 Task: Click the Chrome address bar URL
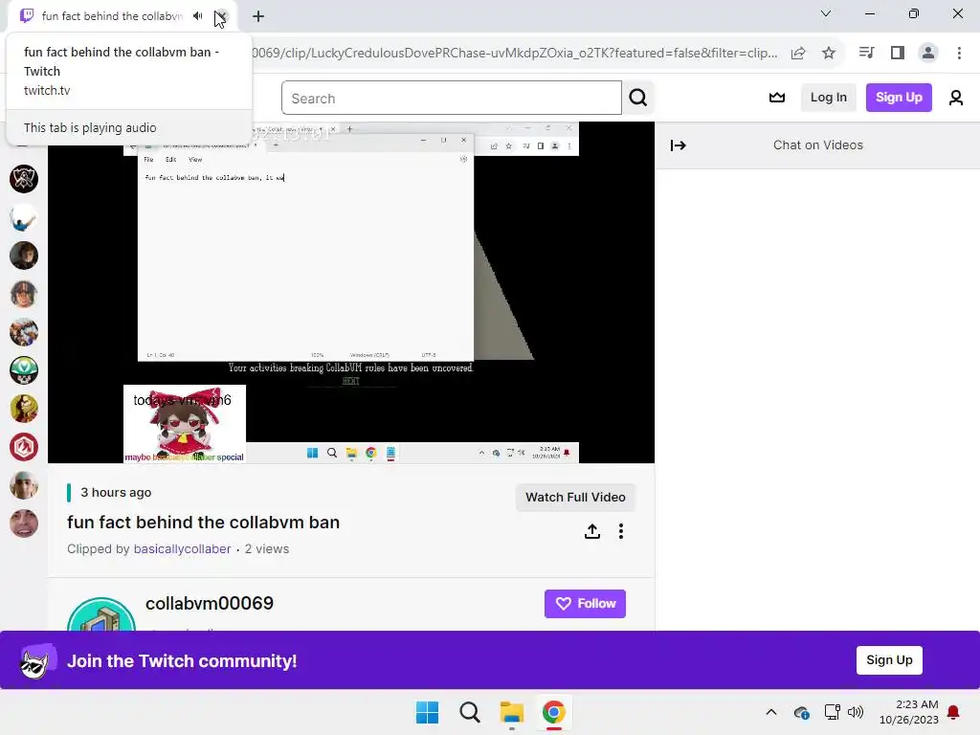(515, 54)
